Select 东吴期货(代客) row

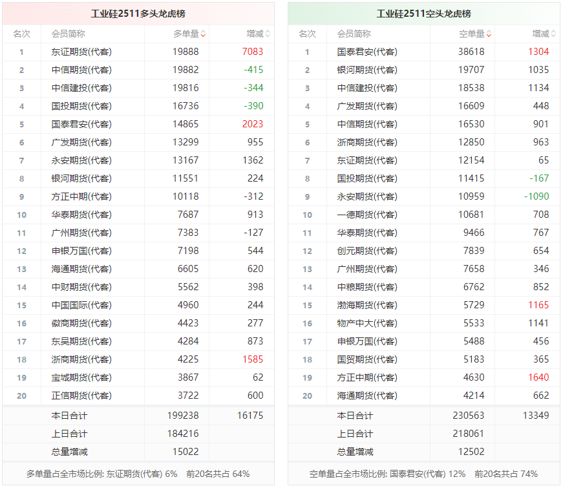click(138, 341)
